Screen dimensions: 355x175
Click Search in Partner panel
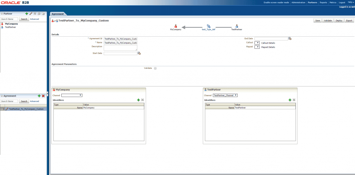pyautogui.click(x=24, y=19)
